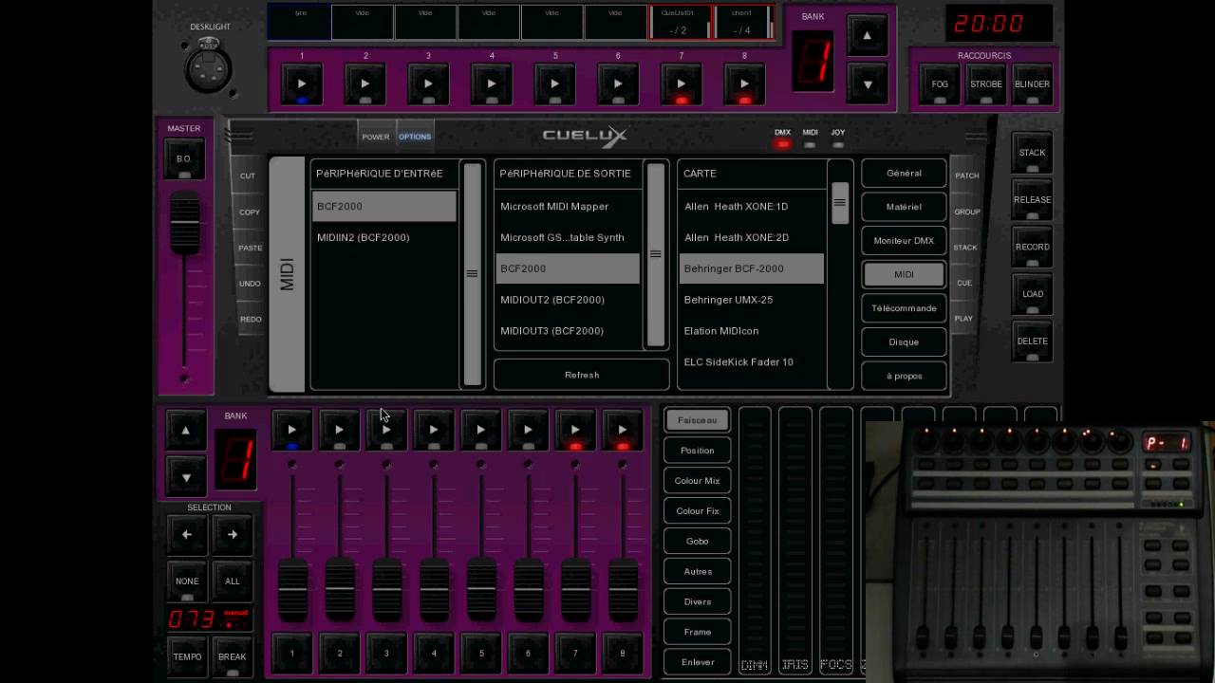The image size is (1215, 683).
Task: Select the Gobo attribute group
Action: pyautogui.click(x=698, y=542)
